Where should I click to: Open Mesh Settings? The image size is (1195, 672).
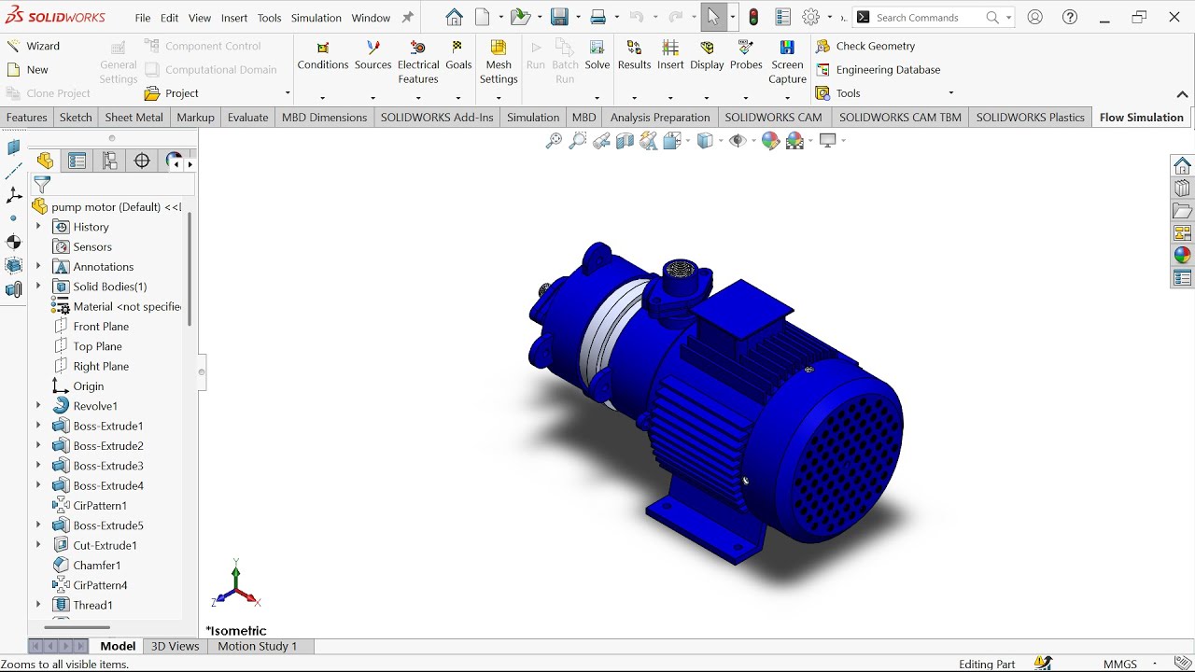[x=499, y=63]
